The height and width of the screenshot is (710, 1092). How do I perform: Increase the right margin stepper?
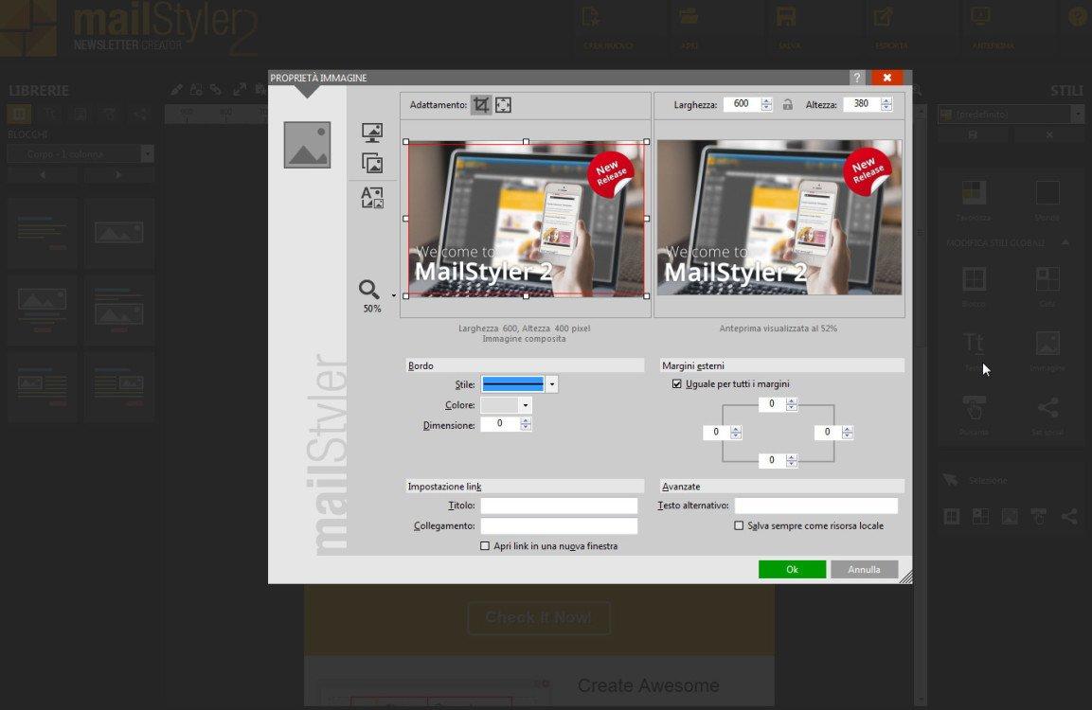pos(848,429)
